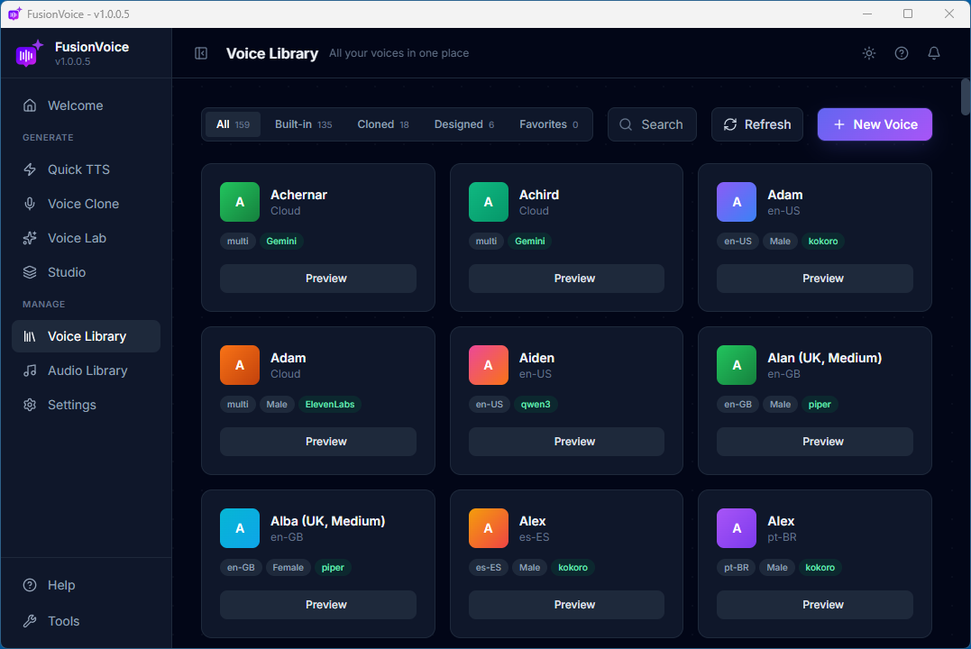
Task: Click the Search voices field
Action: pos(652,124)
